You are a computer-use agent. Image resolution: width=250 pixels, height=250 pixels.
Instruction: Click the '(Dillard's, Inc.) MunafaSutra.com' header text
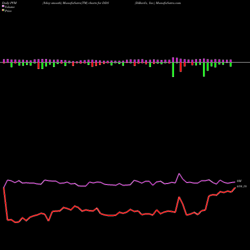(157, 3)
